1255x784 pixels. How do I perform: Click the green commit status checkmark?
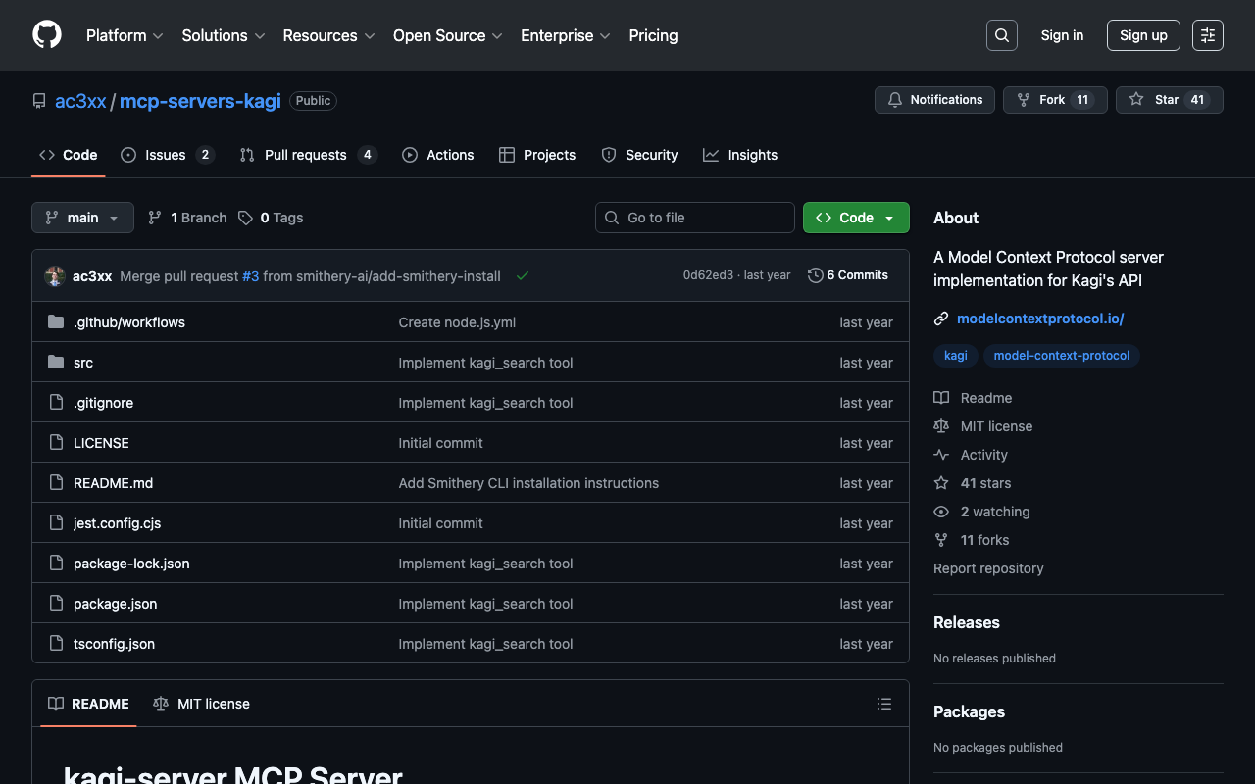[x=523, y=276]
